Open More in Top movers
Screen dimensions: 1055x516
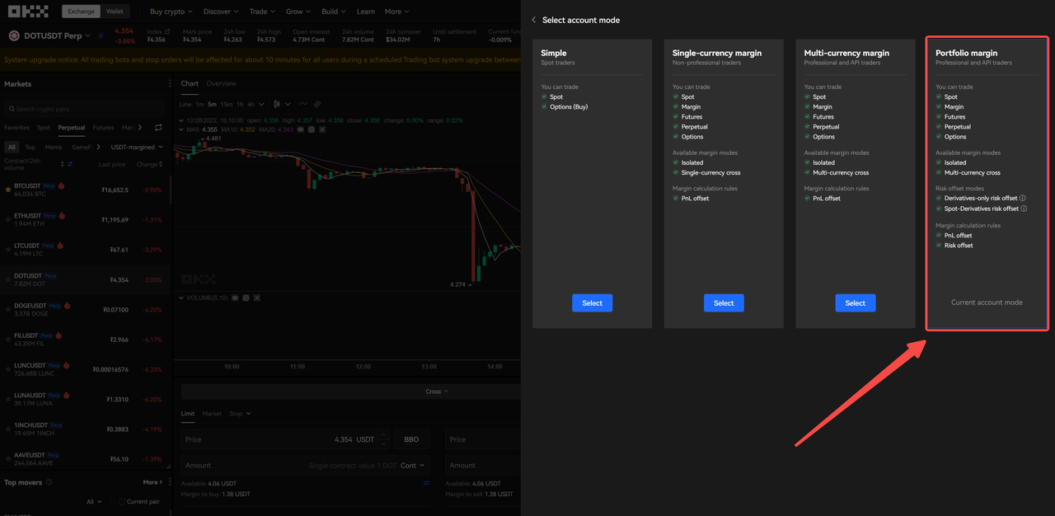tap(153, 482)
